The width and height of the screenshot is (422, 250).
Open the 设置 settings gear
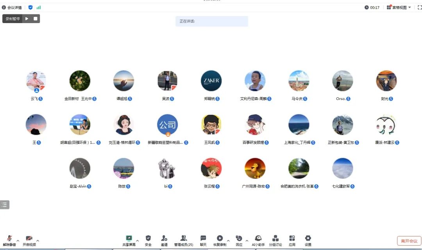coord(308,241)
